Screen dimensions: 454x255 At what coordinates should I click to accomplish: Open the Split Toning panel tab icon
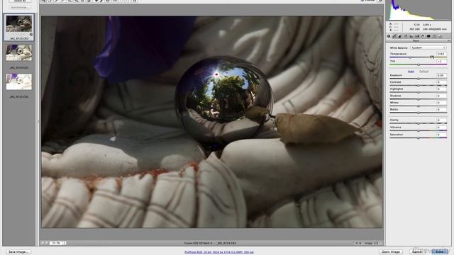coord(411,36)
